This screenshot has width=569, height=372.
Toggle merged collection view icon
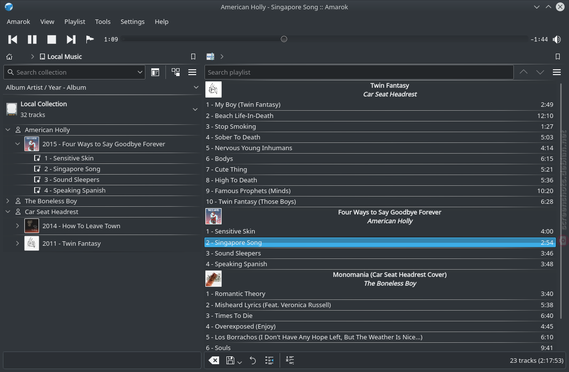pyautogui.click(x=176, y=72)
